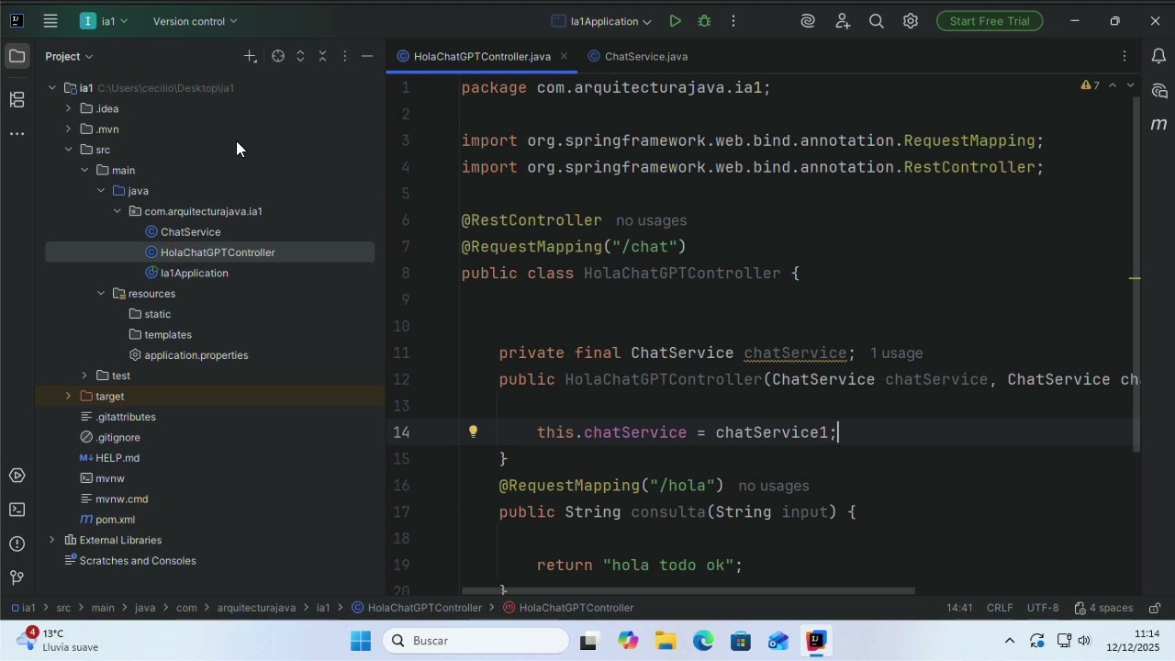Open Notifications bell icon
Screen dimensions: 1175x661
(x=1158, y=57)
